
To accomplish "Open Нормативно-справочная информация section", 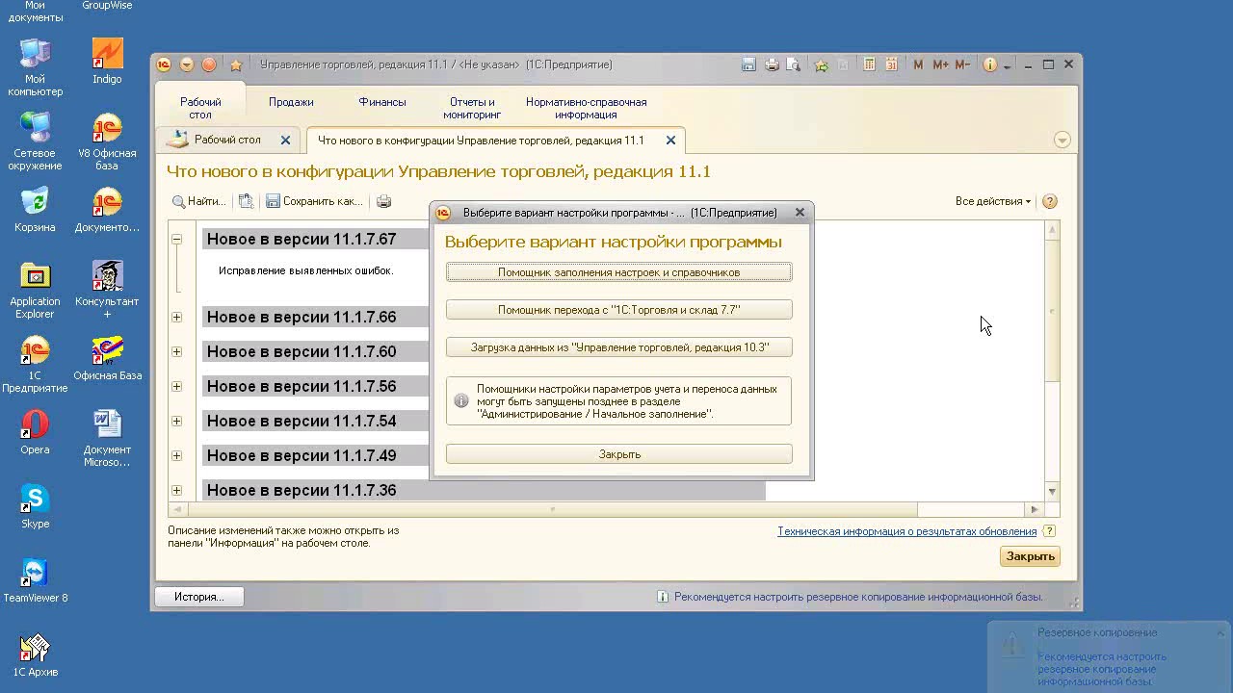I will point(586,108).
